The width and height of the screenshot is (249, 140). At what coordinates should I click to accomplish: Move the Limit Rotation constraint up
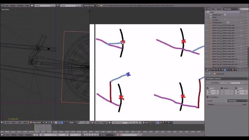click(x=243, y=83)
